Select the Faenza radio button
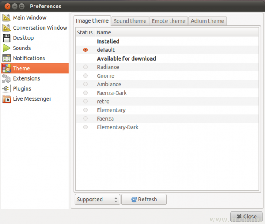 tap(85, 119)
